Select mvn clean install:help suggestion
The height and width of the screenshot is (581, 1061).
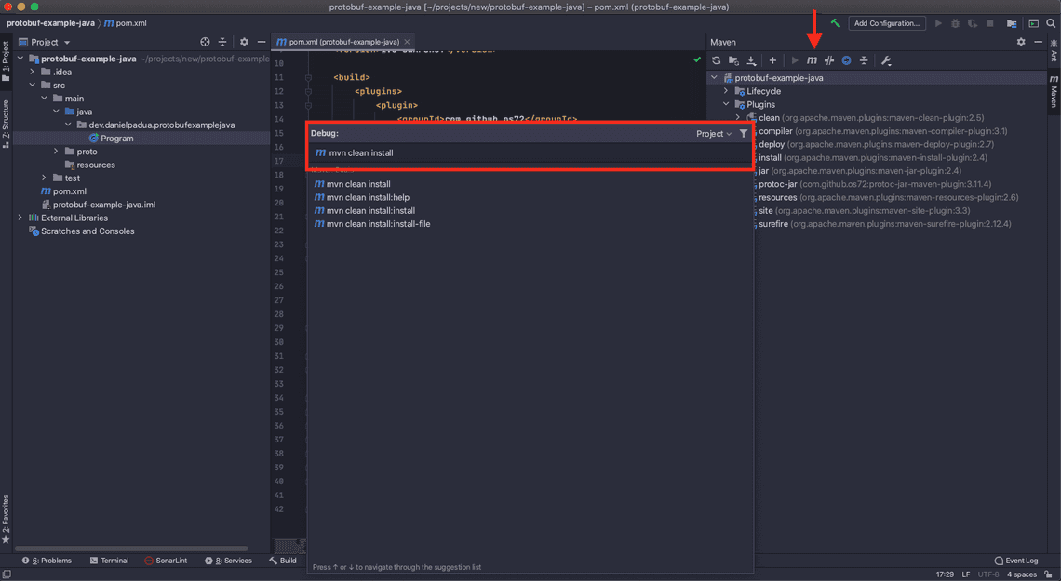(365, 197)
